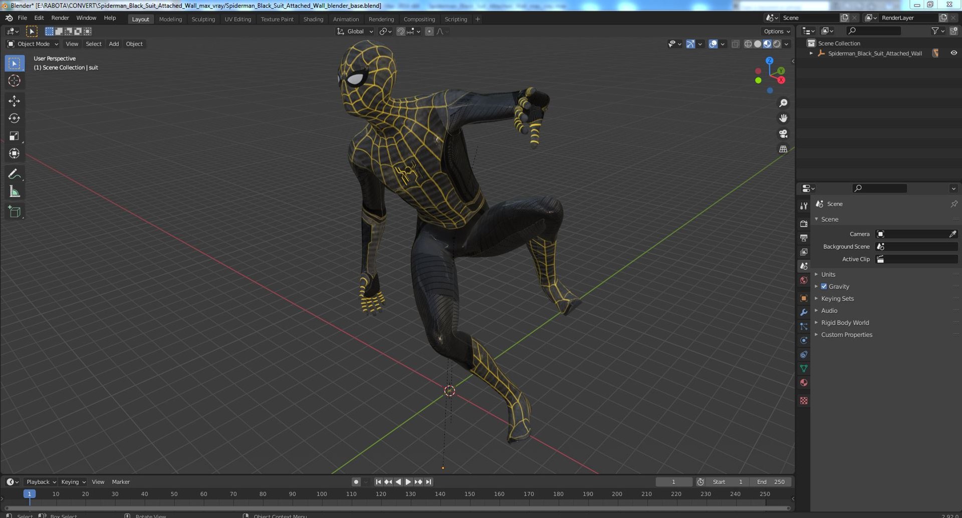
Task: Open the Texture properties tab
Action: coord(804,401)
